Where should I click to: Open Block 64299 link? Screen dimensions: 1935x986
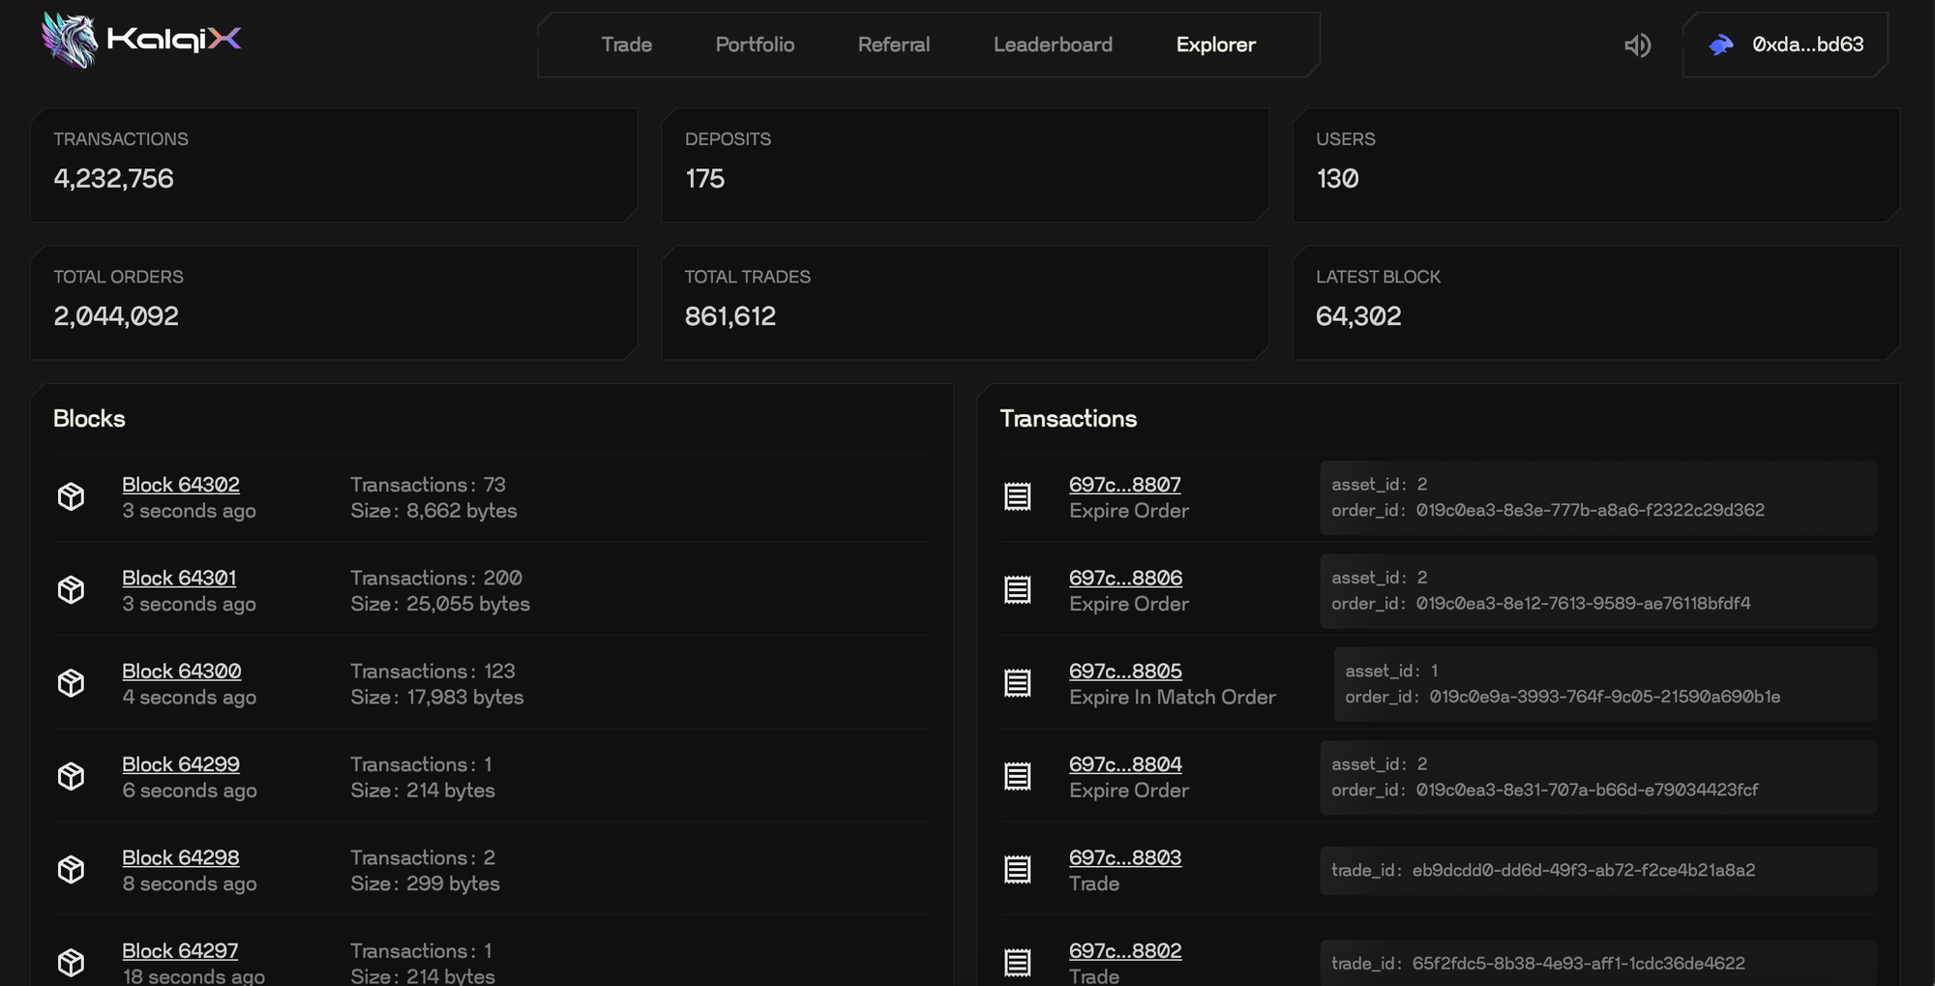[x=181, y=764]
